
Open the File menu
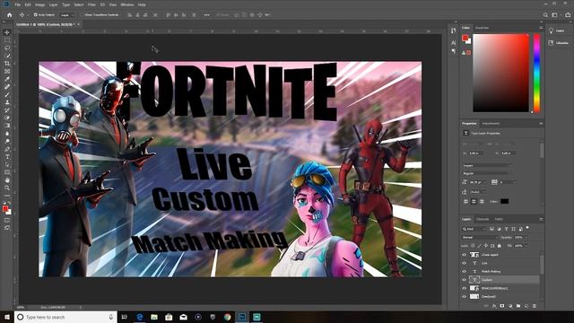pyautogui.click(x=18, y=4)
